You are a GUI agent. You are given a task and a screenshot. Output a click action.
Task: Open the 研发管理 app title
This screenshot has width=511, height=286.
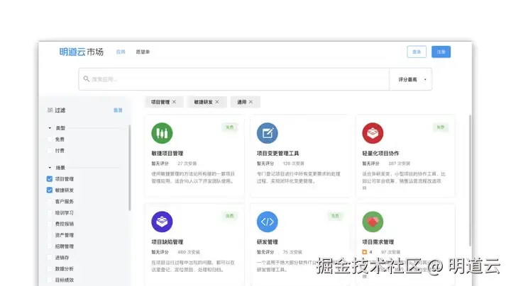[x=268, y=242]
